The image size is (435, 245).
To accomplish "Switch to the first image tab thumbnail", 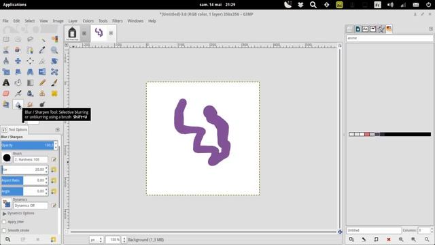I will click(x=72, y=33).
